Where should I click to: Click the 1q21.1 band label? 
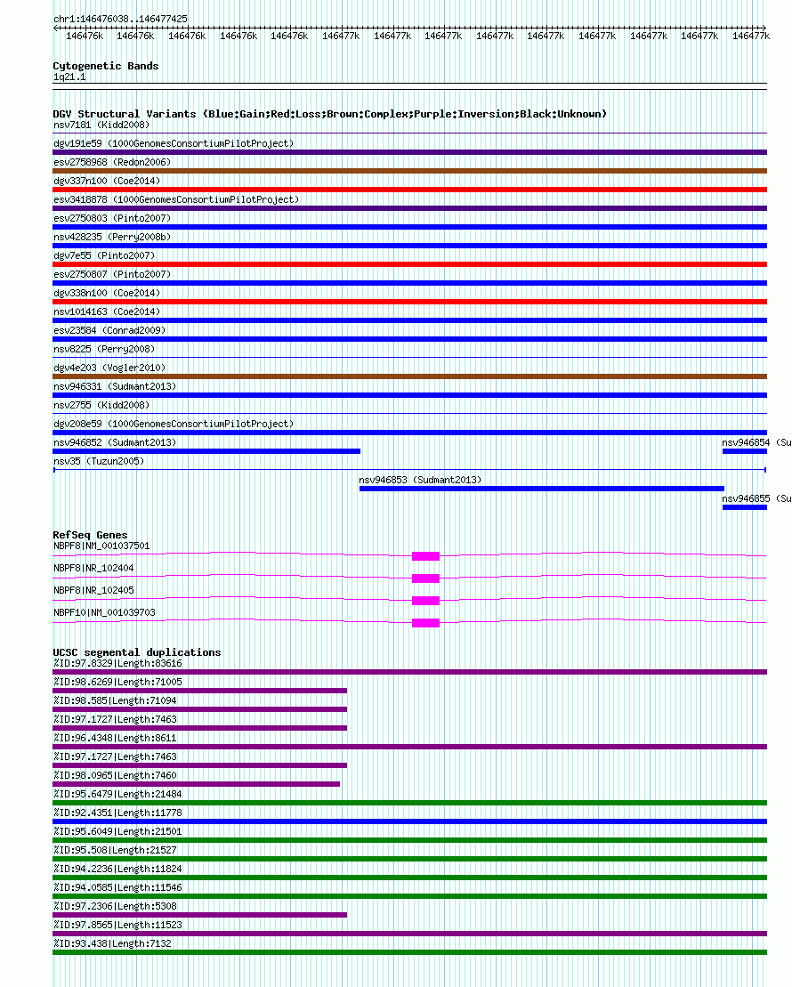pos(69,77)
